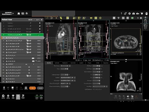Open the patient search icon beside Home
Viewport: 149px width, 112px height.
(27, 13)
